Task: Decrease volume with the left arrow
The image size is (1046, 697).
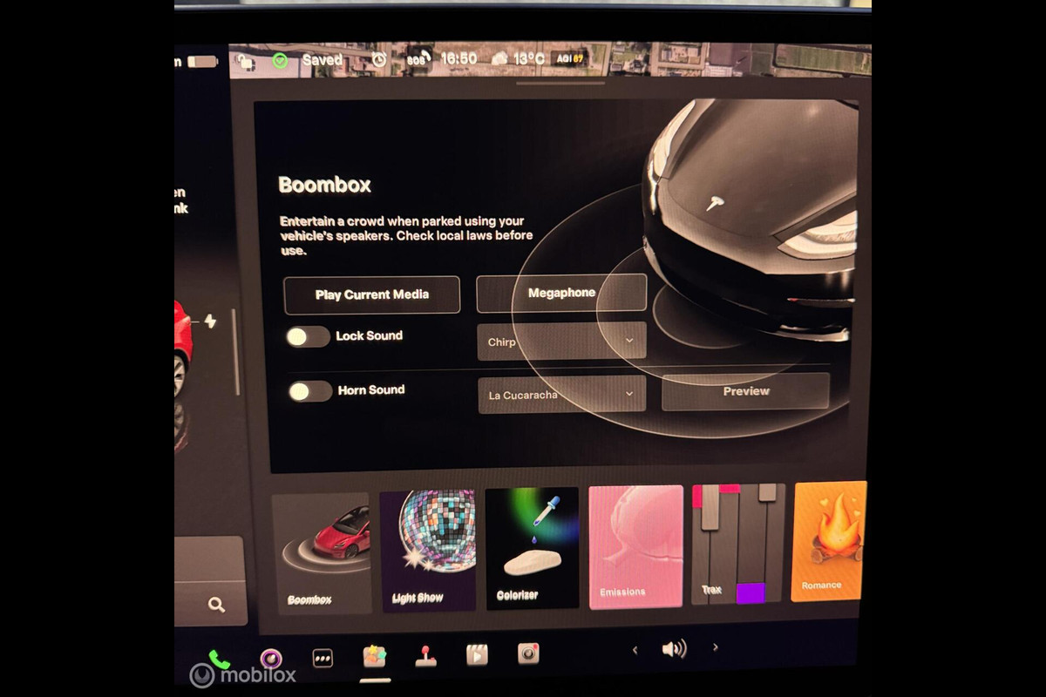Action: tap(635, 649)
